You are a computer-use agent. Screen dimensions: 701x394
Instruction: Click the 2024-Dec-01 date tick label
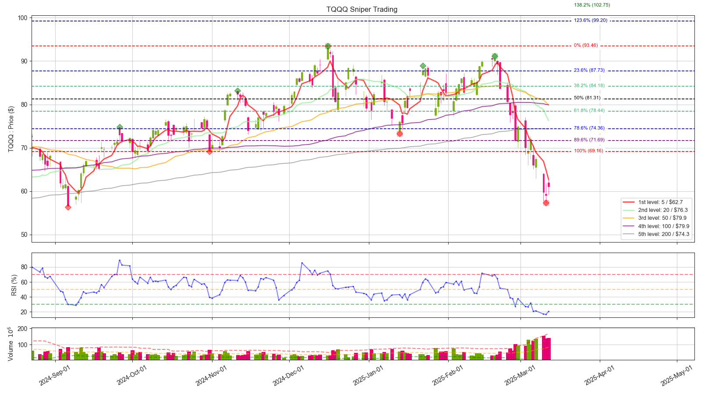288,376
